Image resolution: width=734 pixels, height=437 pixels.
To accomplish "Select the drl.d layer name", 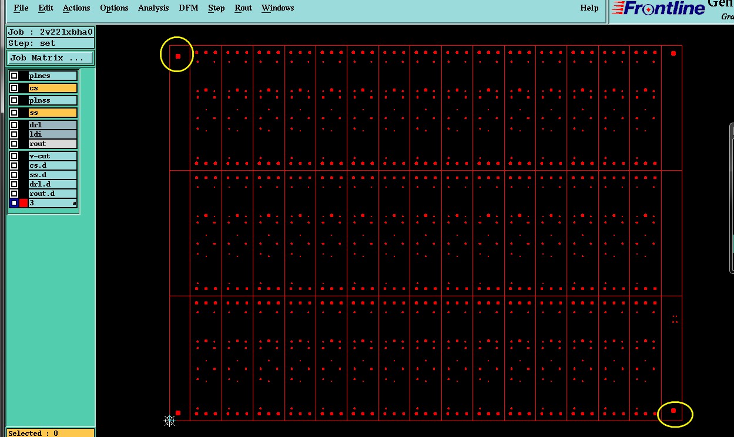I will pyautogui.click(x=53, y=184).
